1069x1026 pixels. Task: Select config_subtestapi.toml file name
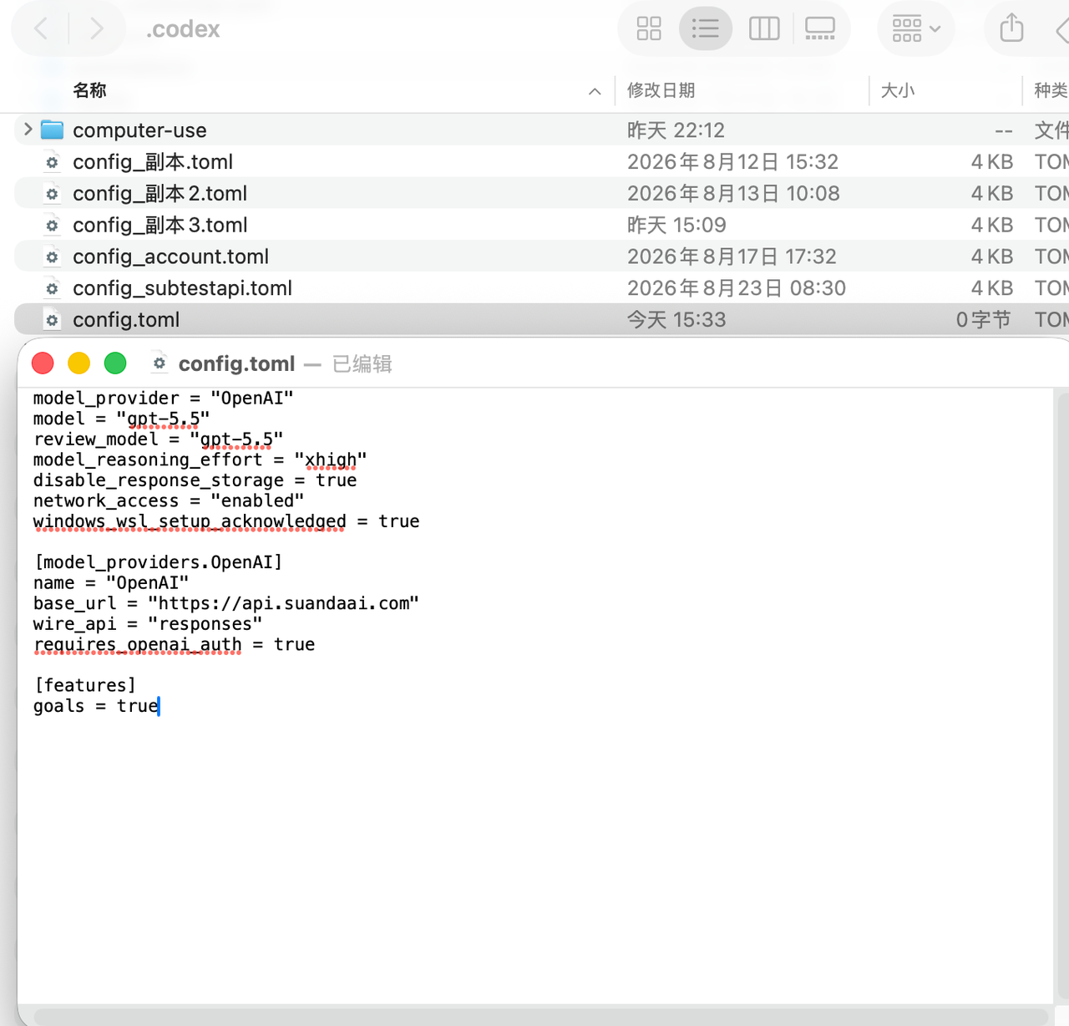click(182, 289)
